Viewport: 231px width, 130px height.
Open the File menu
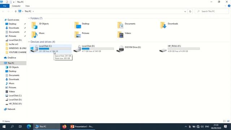(5, 6)
